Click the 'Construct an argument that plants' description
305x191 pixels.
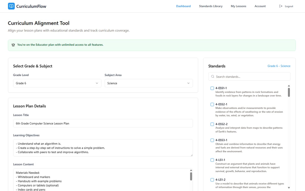click(248, 167)
